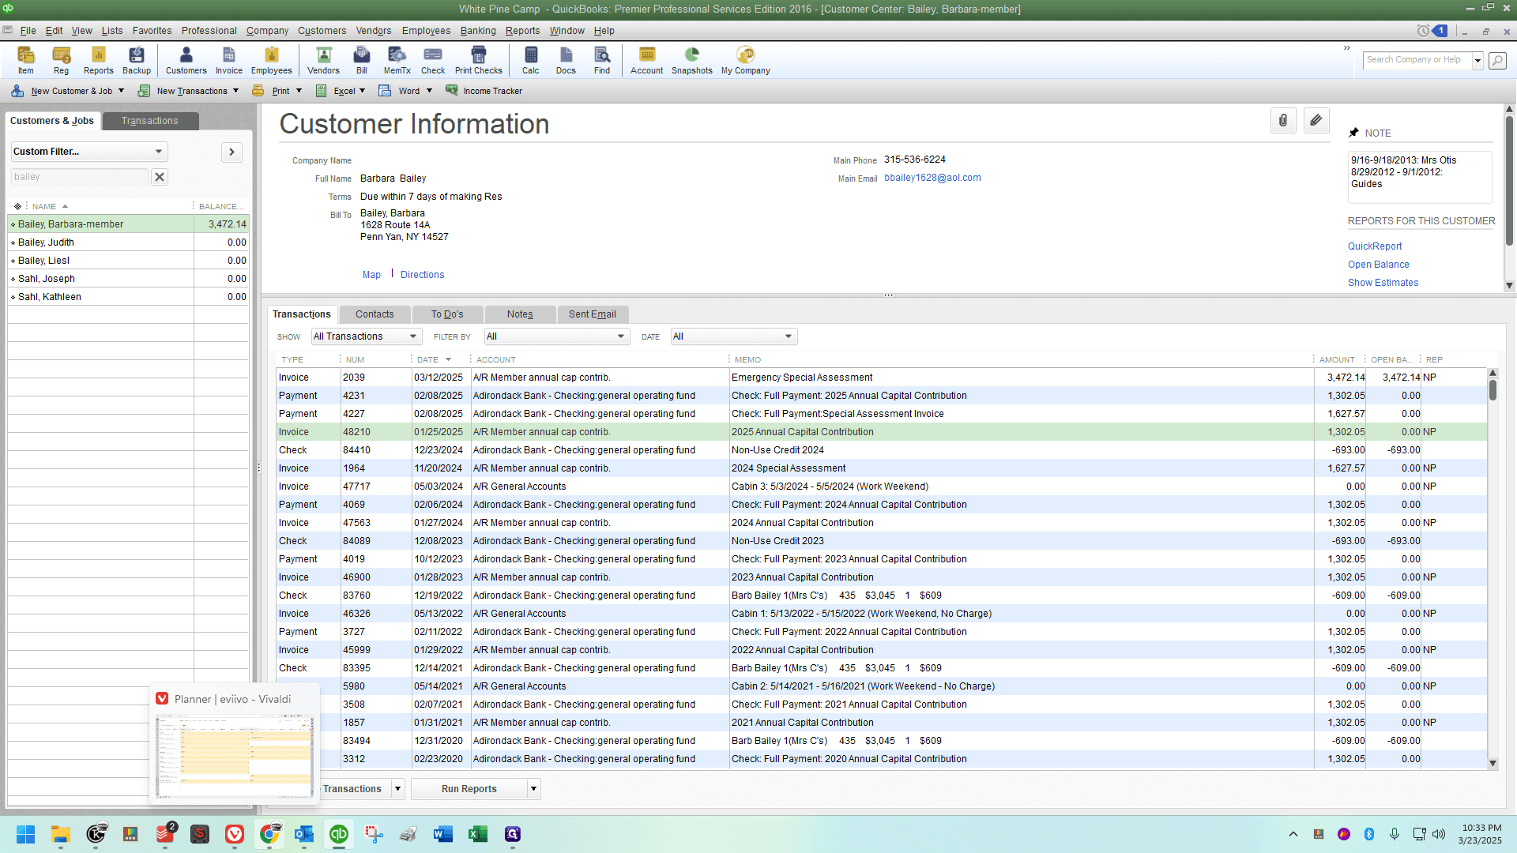1517x853 pixels.
Task: Click the Backup toolbar icon
Action: point(136,60)
